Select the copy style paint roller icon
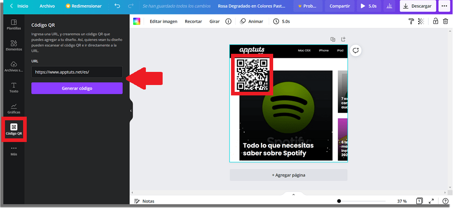 click(411, 21)
